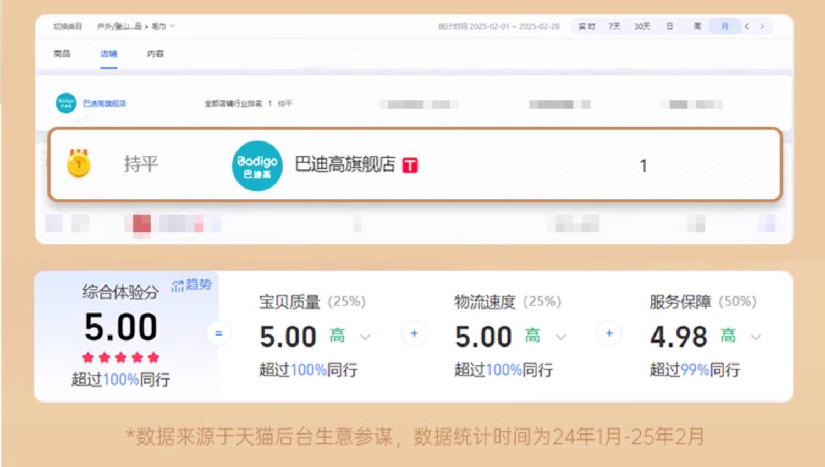The height and width of the screenshot is (467, 825).
Task: Open the large 巴迪高旗舰店 store name
Action: 345,164
